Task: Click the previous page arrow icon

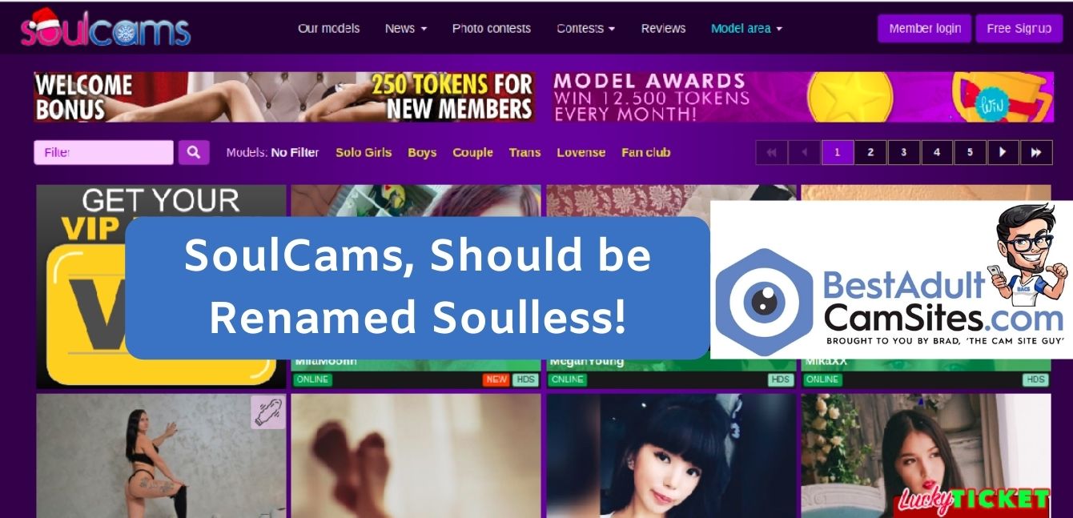Action: (805, 152)
